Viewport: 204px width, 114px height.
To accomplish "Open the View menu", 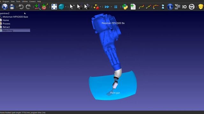I will click(13, 1).
